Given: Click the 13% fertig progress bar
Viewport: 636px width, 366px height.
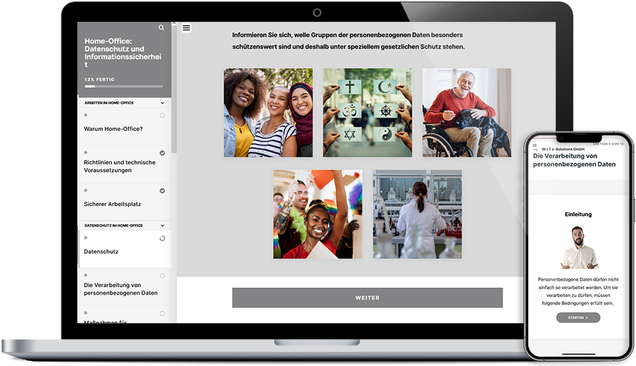Looking at the screenshot, I should coord(124,87).
